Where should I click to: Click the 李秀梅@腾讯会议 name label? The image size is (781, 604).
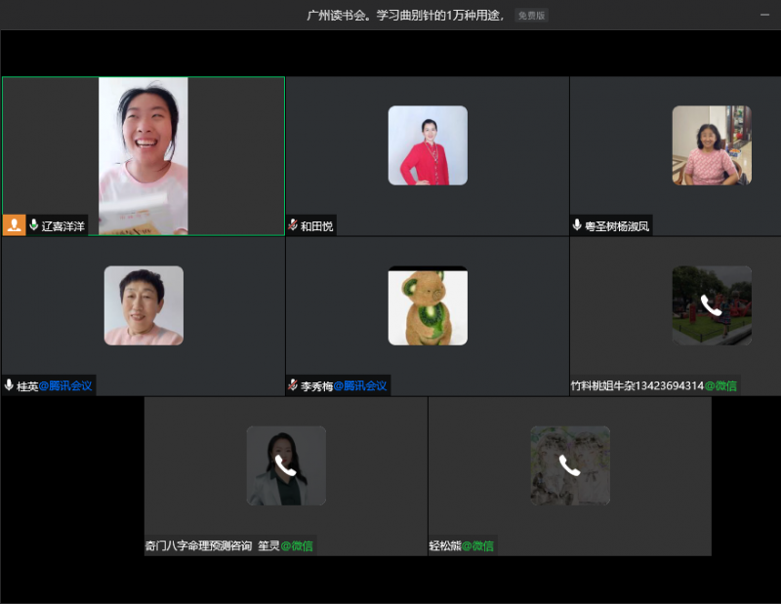[x=343, y=385]
